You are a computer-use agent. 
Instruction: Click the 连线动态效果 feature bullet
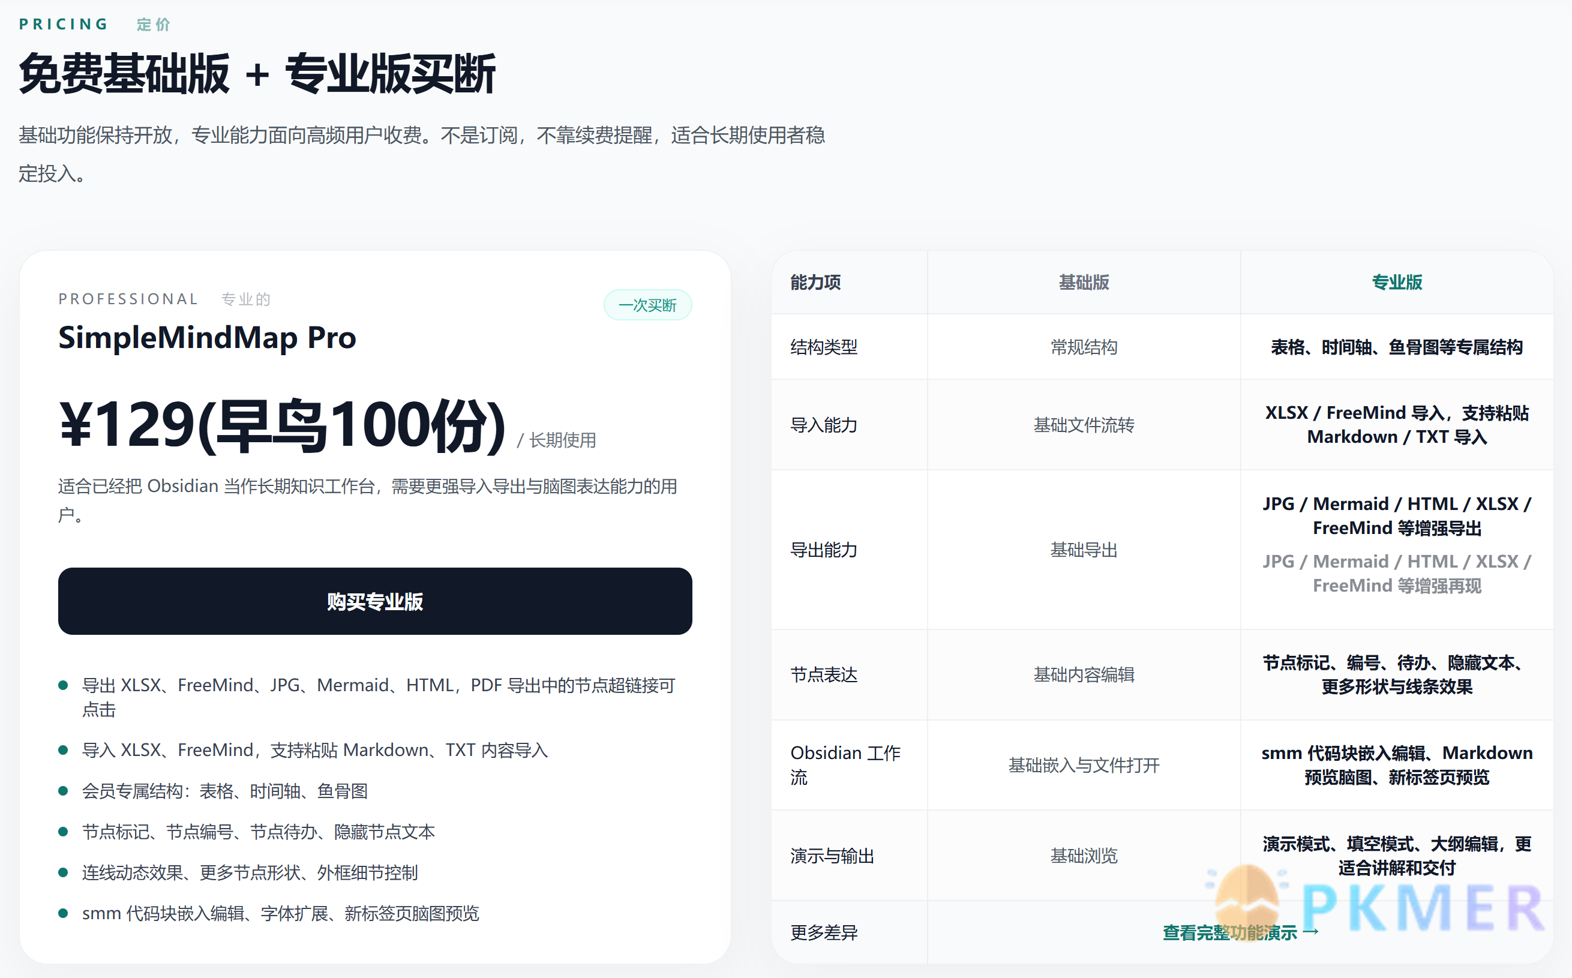250,872
